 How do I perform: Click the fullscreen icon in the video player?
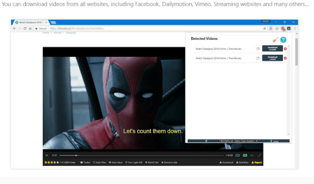click(260, 155)
